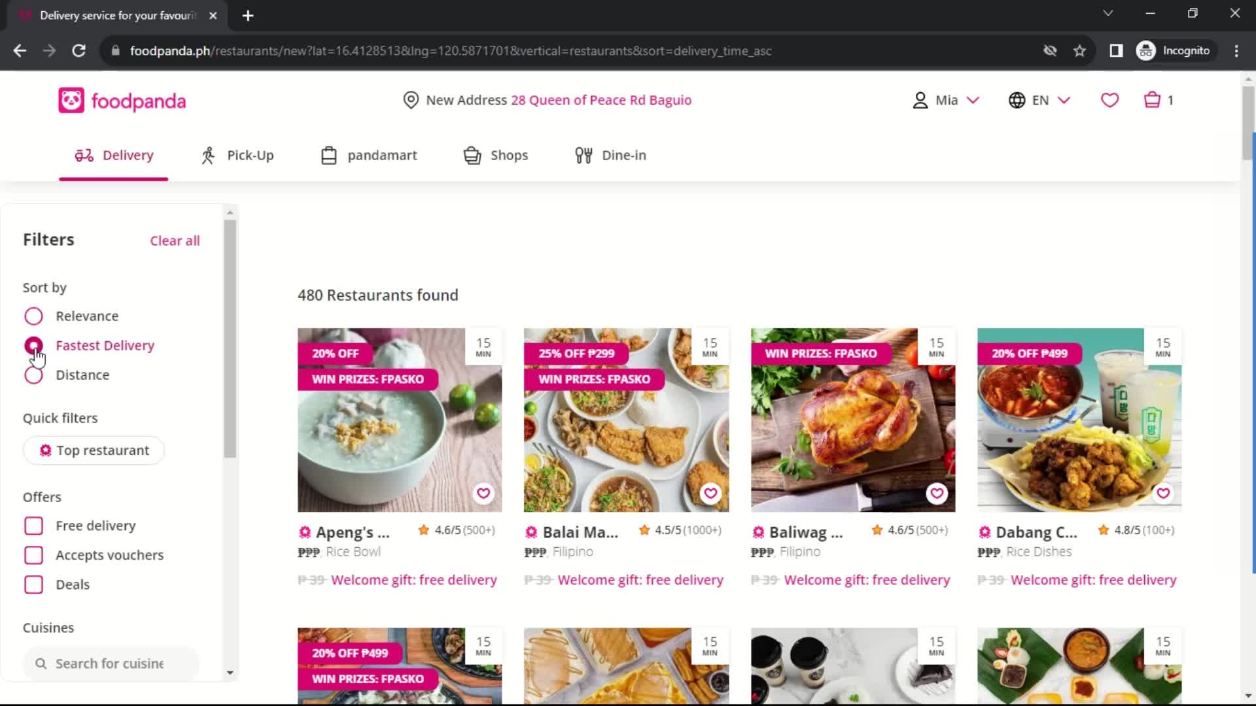Select the Fastest Delivery radio button
The image size is (1256, 706).
[x=33, y=345]
